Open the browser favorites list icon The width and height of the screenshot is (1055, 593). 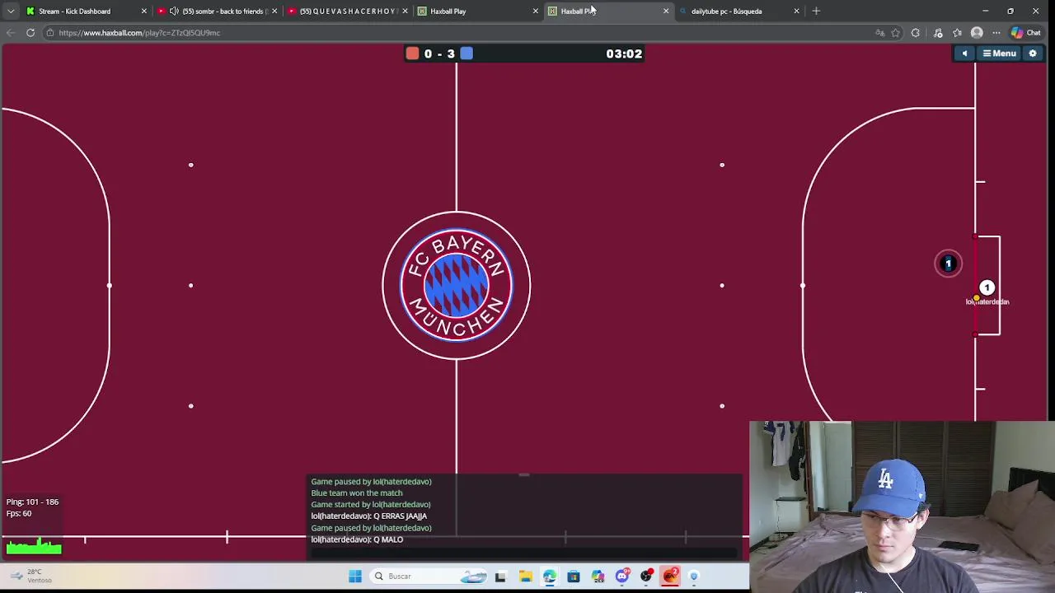pyautogui.click(x=957, y=33)
